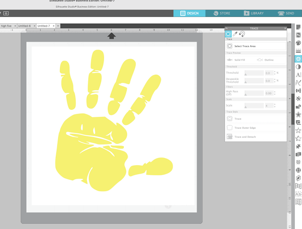This screenshot has height=229, width=302.
Task: Click the Despeckle Threshold slider
Action: [254, 81]
